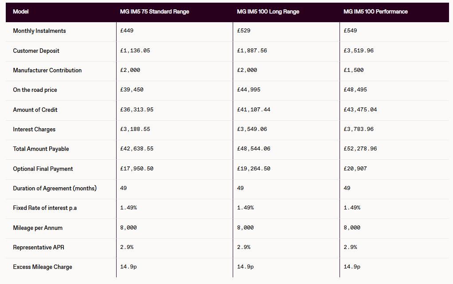The image size is (453, 284).
Task: Click the £529 monthly instalment value
Action: tap(244, 31)
